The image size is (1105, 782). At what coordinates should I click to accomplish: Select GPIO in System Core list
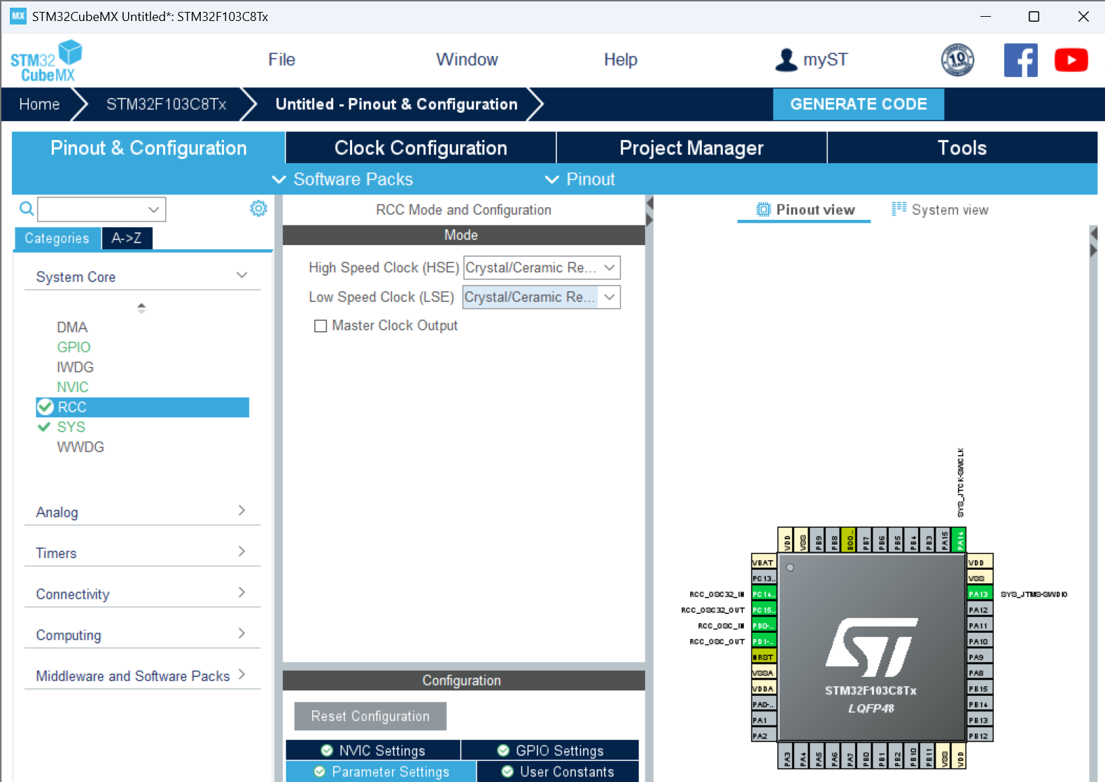73,347
